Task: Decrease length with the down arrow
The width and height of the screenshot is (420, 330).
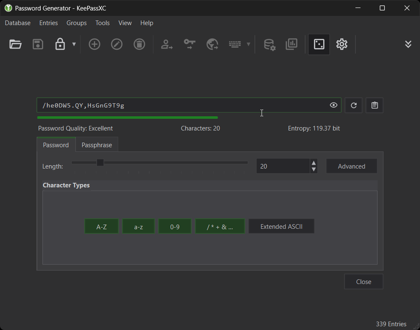Action: tap(314, 169)
